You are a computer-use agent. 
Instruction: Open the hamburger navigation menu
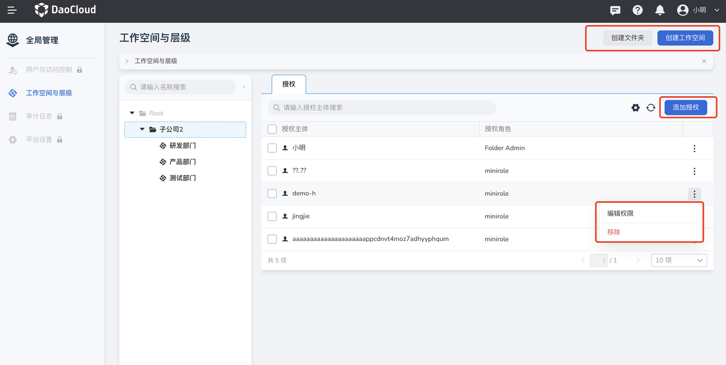[x=12, y=10]
